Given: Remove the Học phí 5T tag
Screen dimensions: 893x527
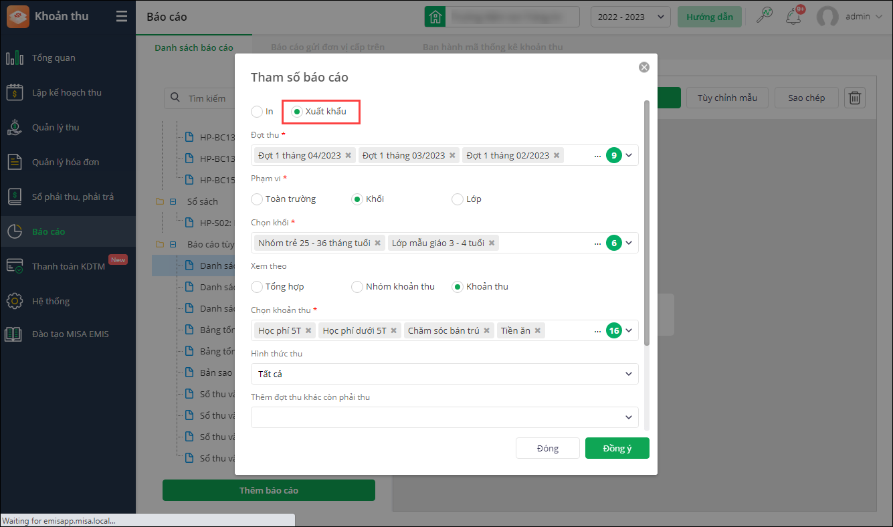Looking at the screenshot, I should pos(308,330).
